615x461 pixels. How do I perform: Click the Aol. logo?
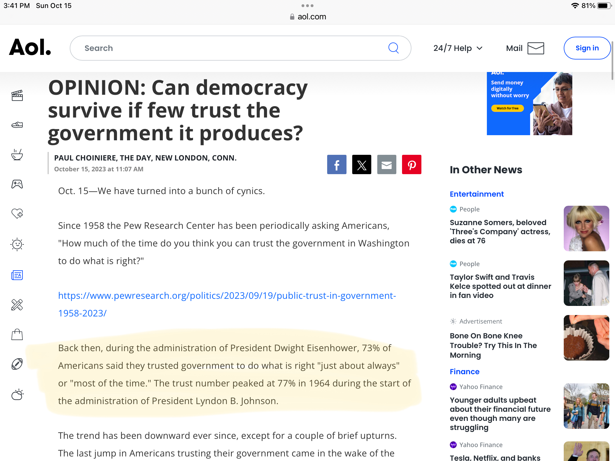30,47
